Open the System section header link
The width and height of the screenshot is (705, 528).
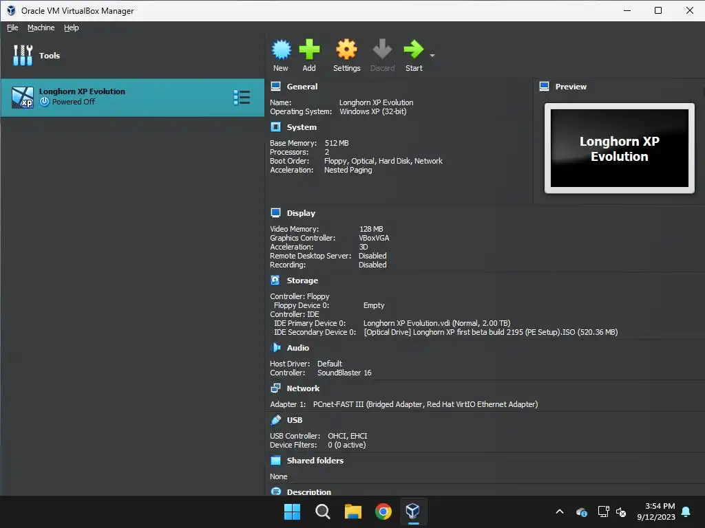click(x=302, y=127)
